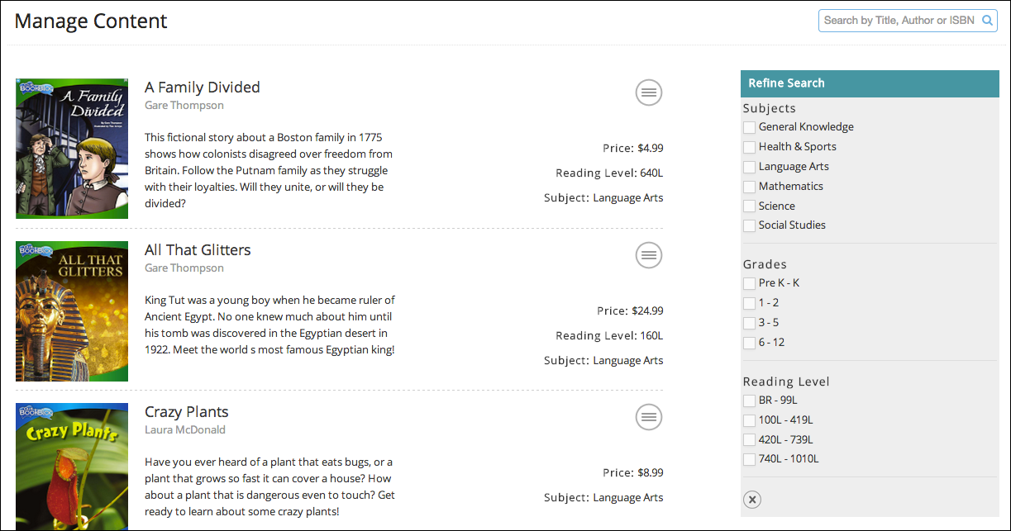The height and width of the screenshot is (531, 1011).
Task: Click the All That Glitters book cover
Action: pos(72,311)
